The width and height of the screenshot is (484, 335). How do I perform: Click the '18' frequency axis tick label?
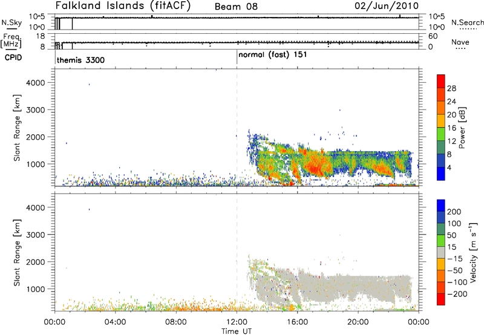[x=41, y=36]
